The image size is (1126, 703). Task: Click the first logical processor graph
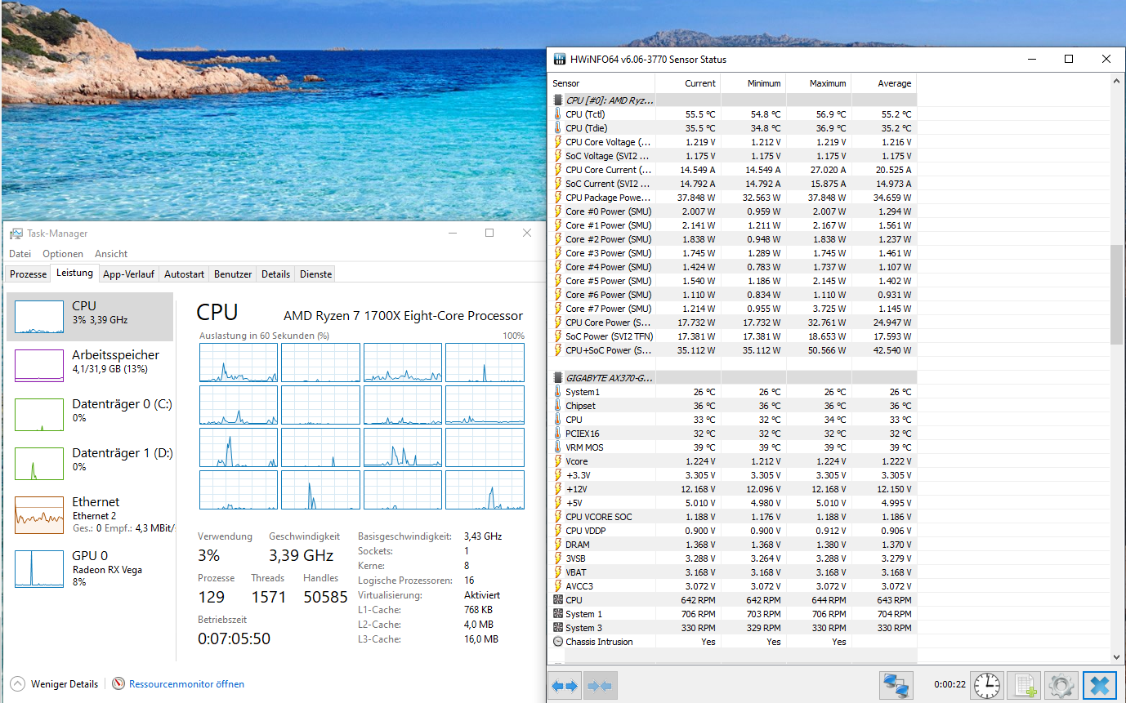pyautogui.click(x=239, y=363)
